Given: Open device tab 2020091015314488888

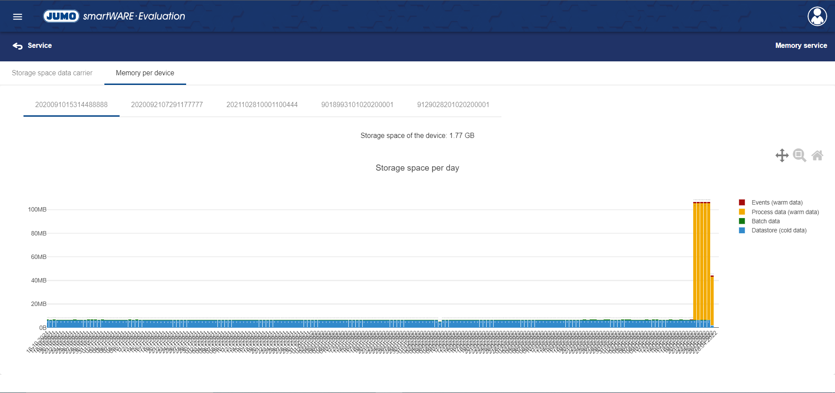Looking at the screenshot, I should coord(71,105).
